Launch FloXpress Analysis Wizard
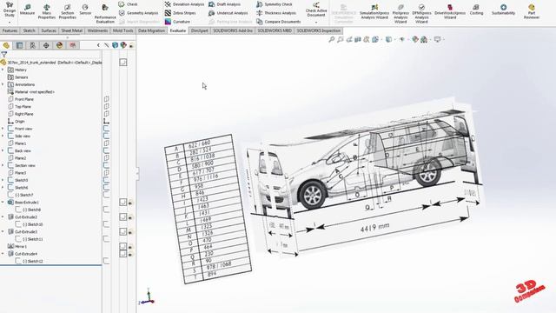Image resolution: width=556 pixels, height=313 pixels. coord(400,14)
